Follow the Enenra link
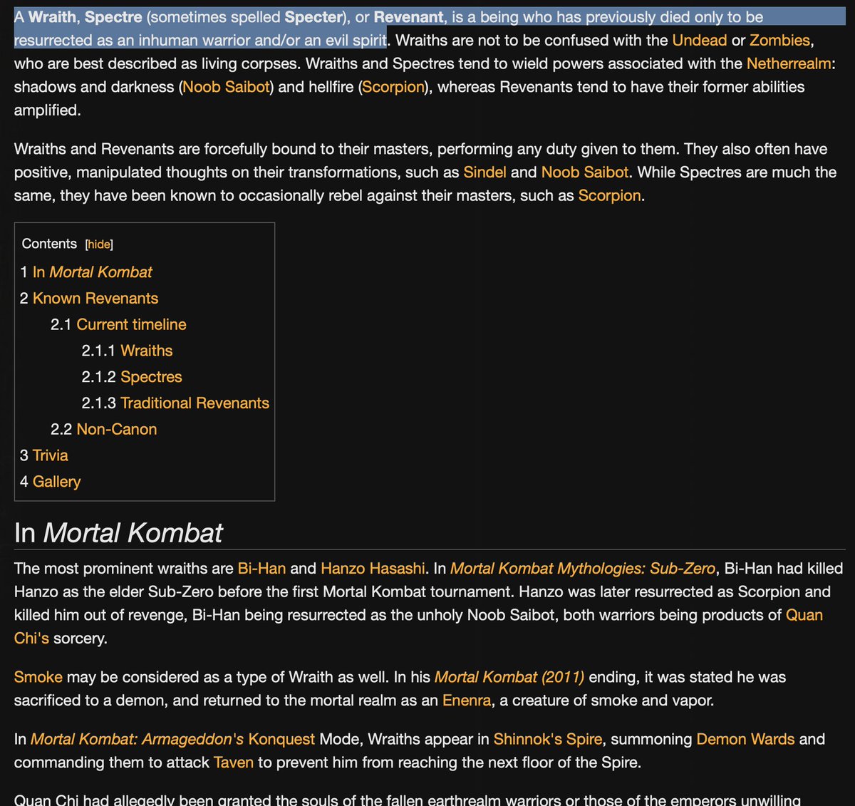 [467, 701]
